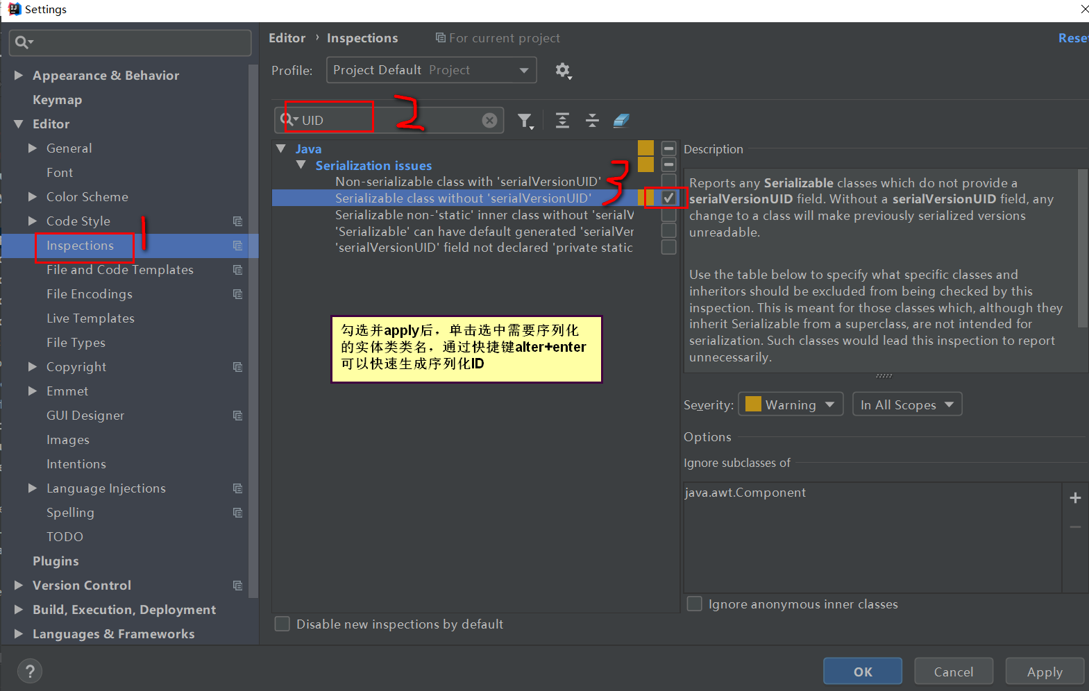Click the Expand All inspections icon
Screen dimensions: 1089x691
(x=562, y=121)
